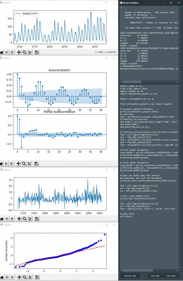Save the autocorrelation Figure 2
Image resolution: width=183 pixels, height=281 pixels.
tap(36, 164)
